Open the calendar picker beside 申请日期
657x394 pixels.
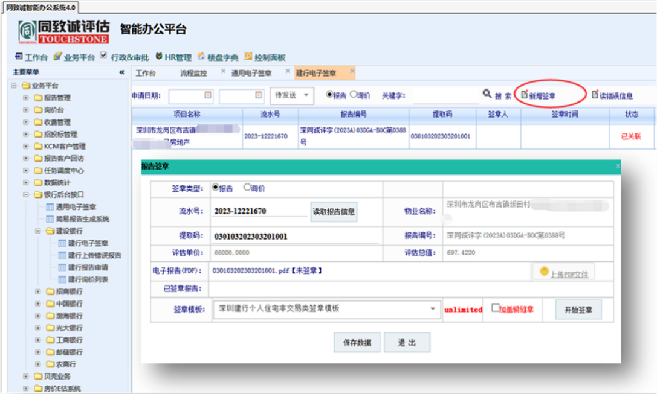(x=208, y=95)
